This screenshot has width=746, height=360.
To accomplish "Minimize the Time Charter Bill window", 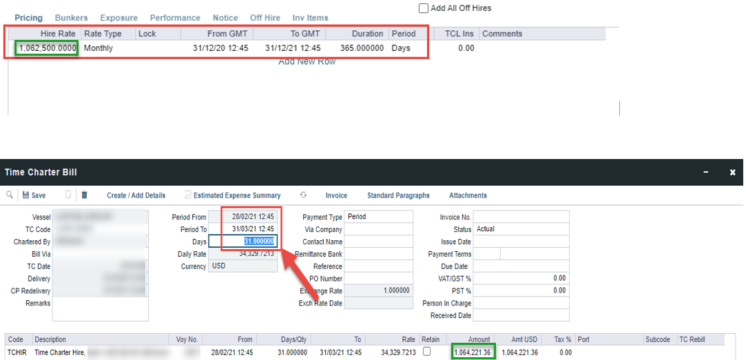I will tap(705, 172).
